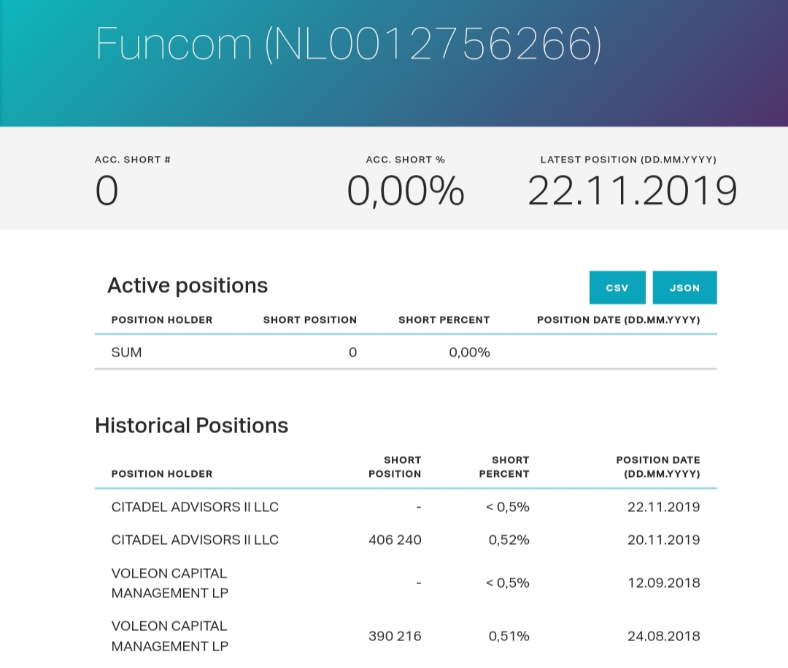Click Position Holder header in Historical Positions
The image size is (788, 668).
point(162,473)
